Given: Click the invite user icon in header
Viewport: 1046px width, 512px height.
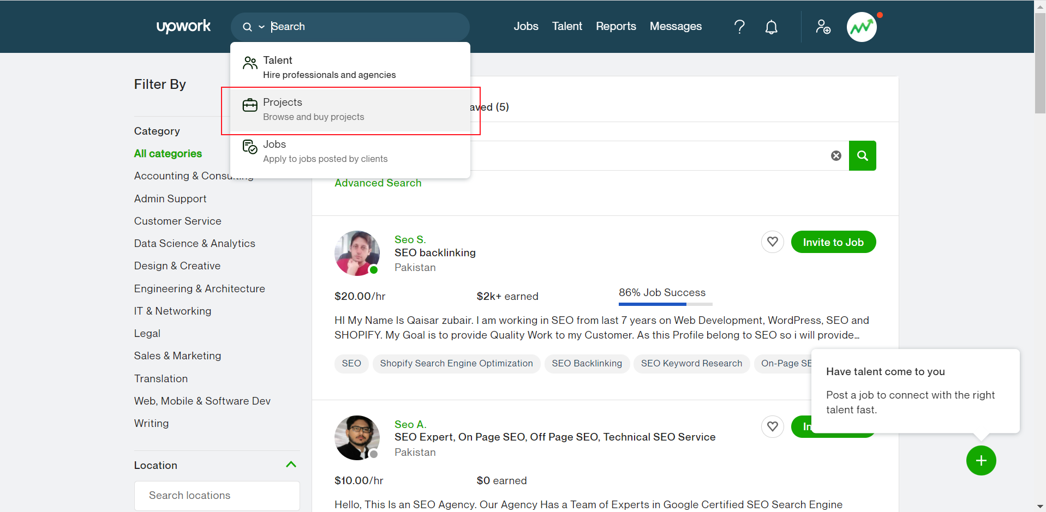Looking at the screenshot, I should click(823, 27).
